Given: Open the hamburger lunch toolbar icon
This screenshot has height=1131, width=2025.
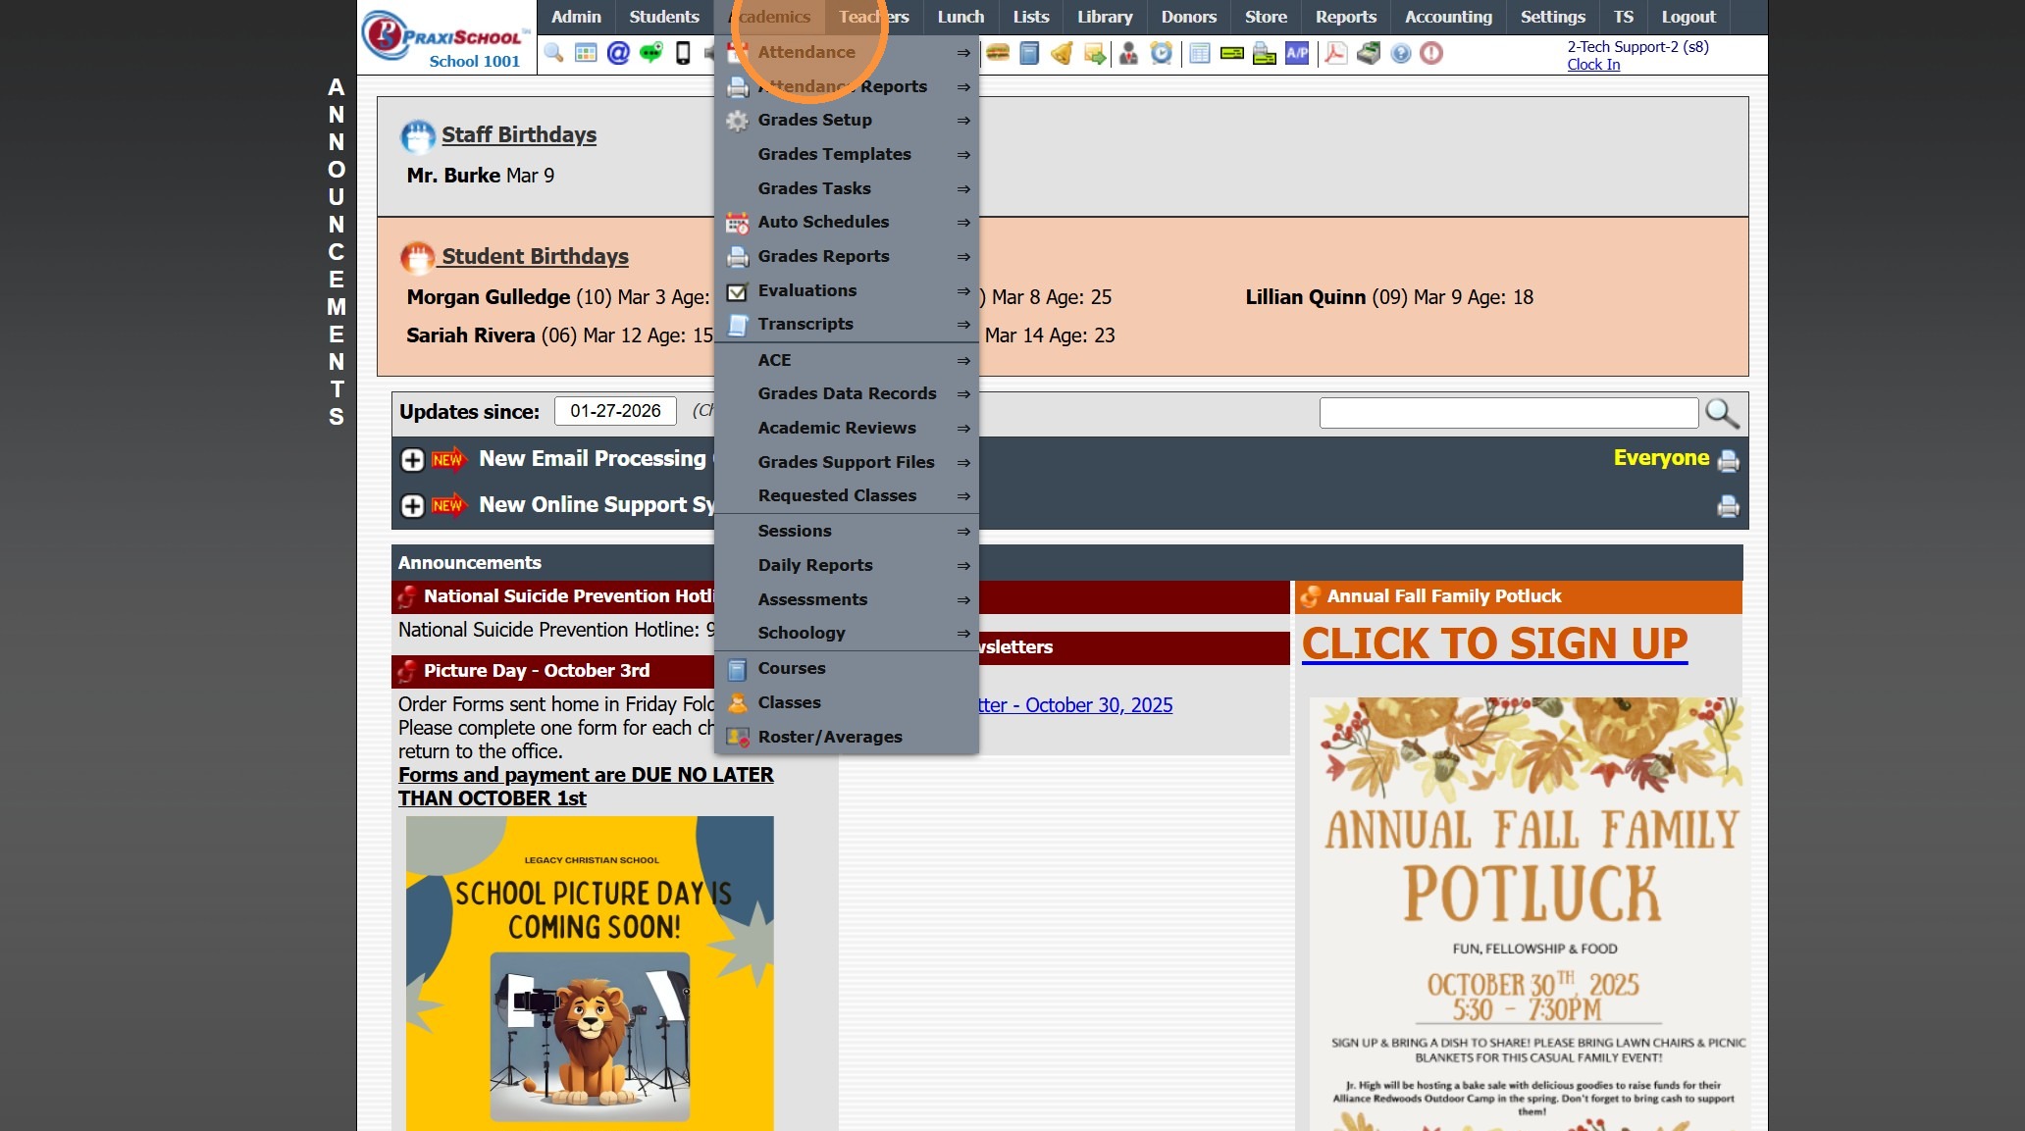Looking at the screenshot, I should [x=998, y=53].
